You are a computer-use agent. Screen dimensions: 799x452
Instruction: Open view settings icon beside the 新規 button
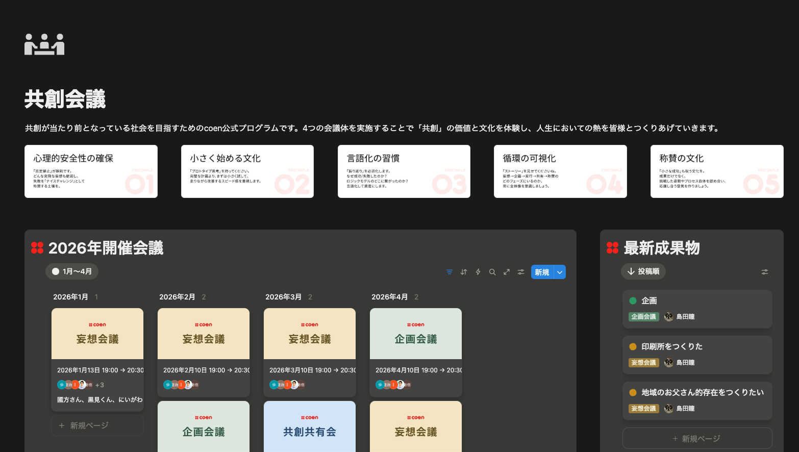pos(521,272)
